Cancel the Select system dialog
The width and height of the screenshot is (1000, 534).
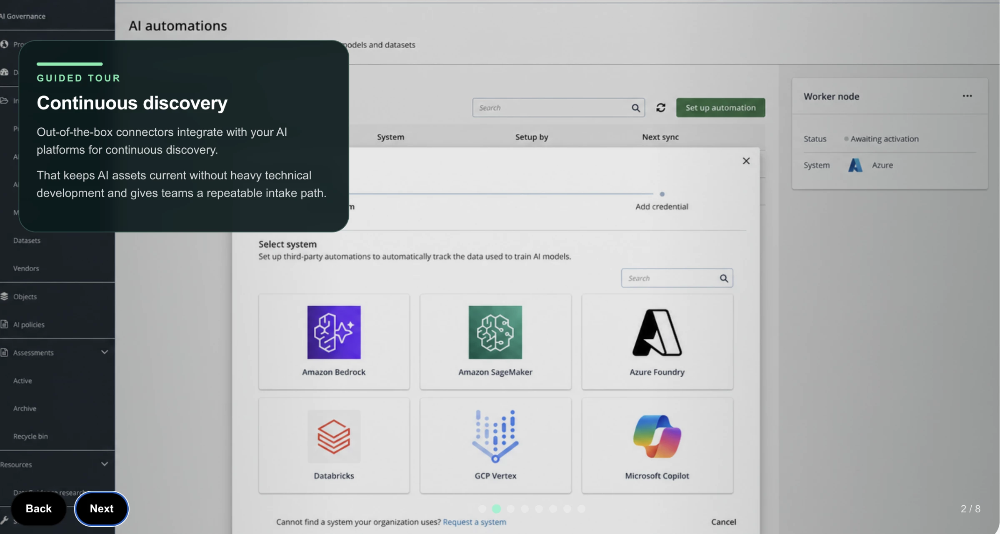click(x=723, y=522)
